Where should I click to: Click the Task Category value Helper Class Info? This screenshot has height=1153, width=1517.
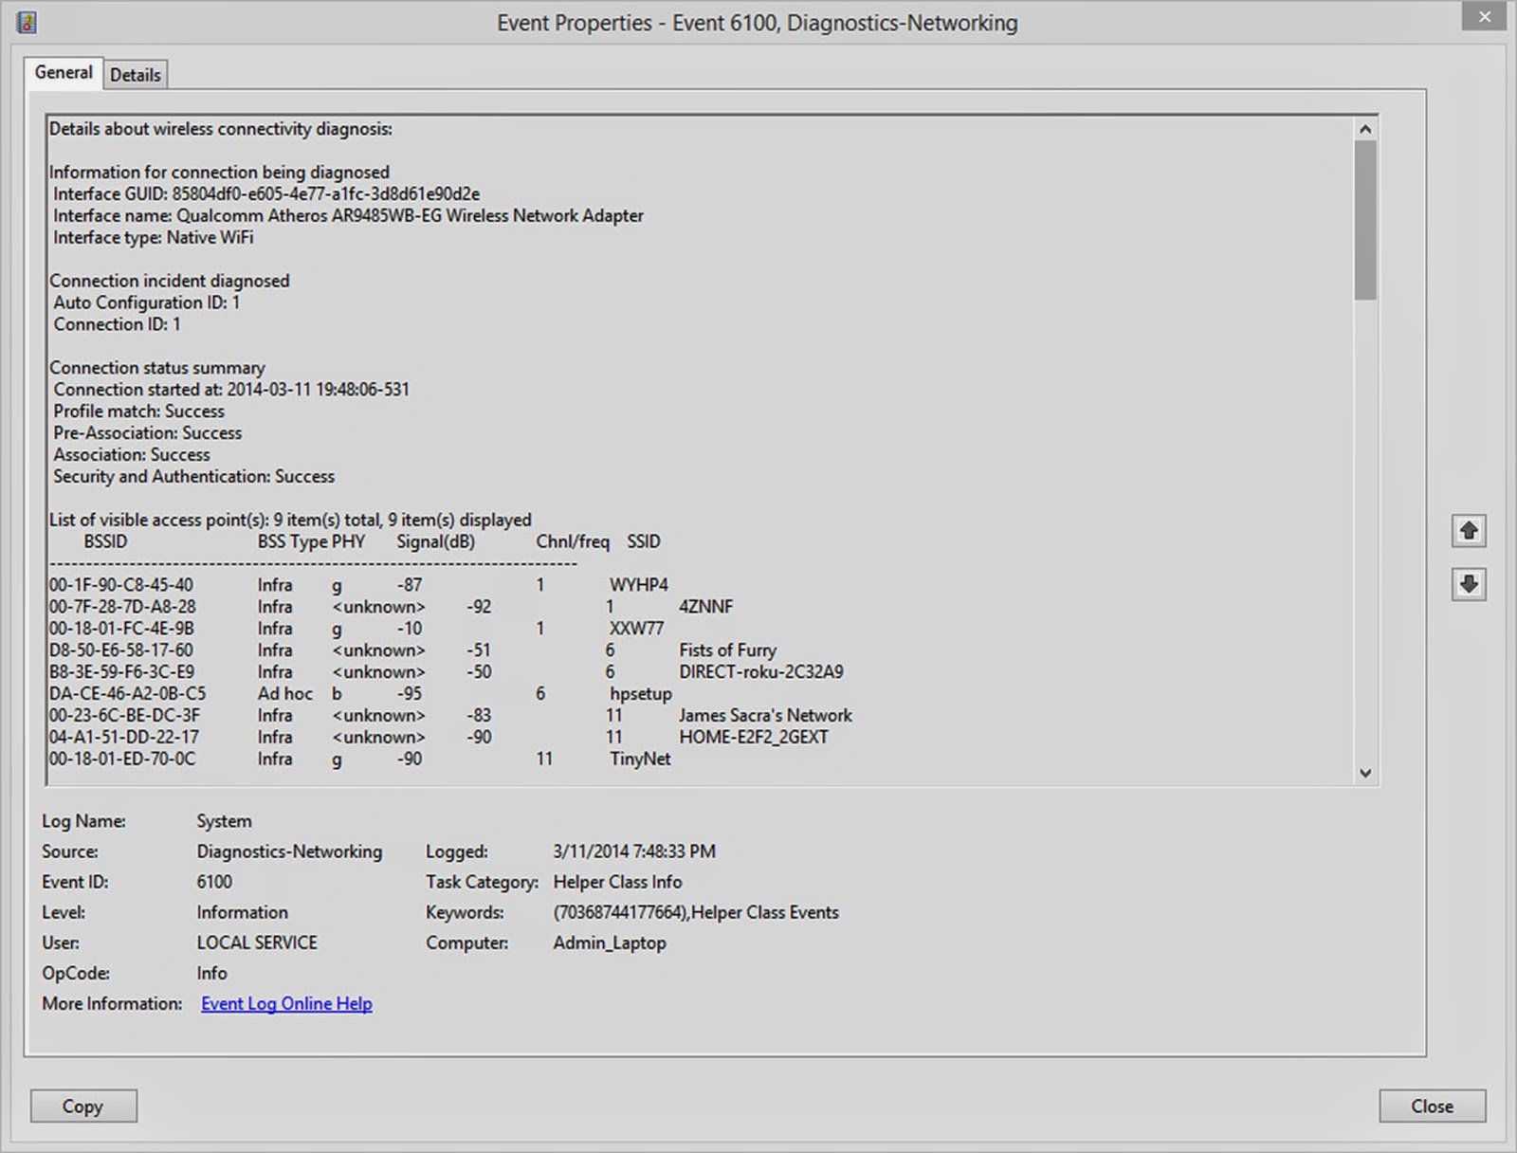(617, 882)
